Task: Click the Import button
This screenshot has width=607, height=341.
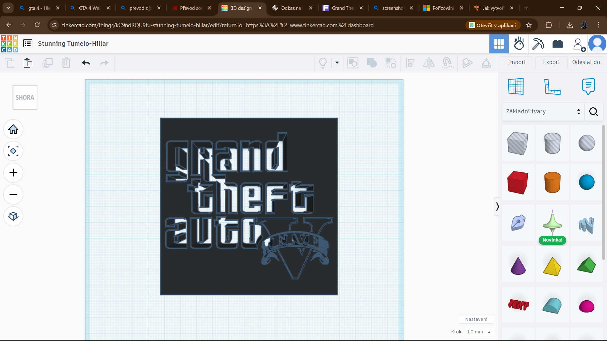Action: [x=517, y=63]
